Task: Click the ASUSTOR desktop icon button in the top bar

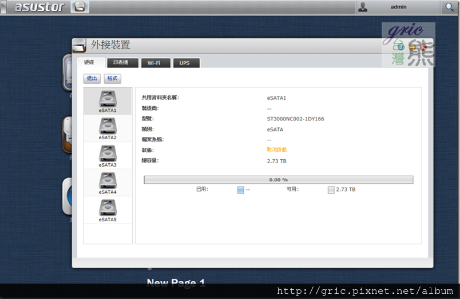Action: tap(80, 7)
